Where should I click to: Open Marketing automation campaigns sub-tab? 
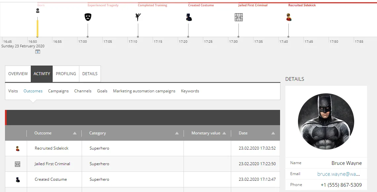point(144,91)
